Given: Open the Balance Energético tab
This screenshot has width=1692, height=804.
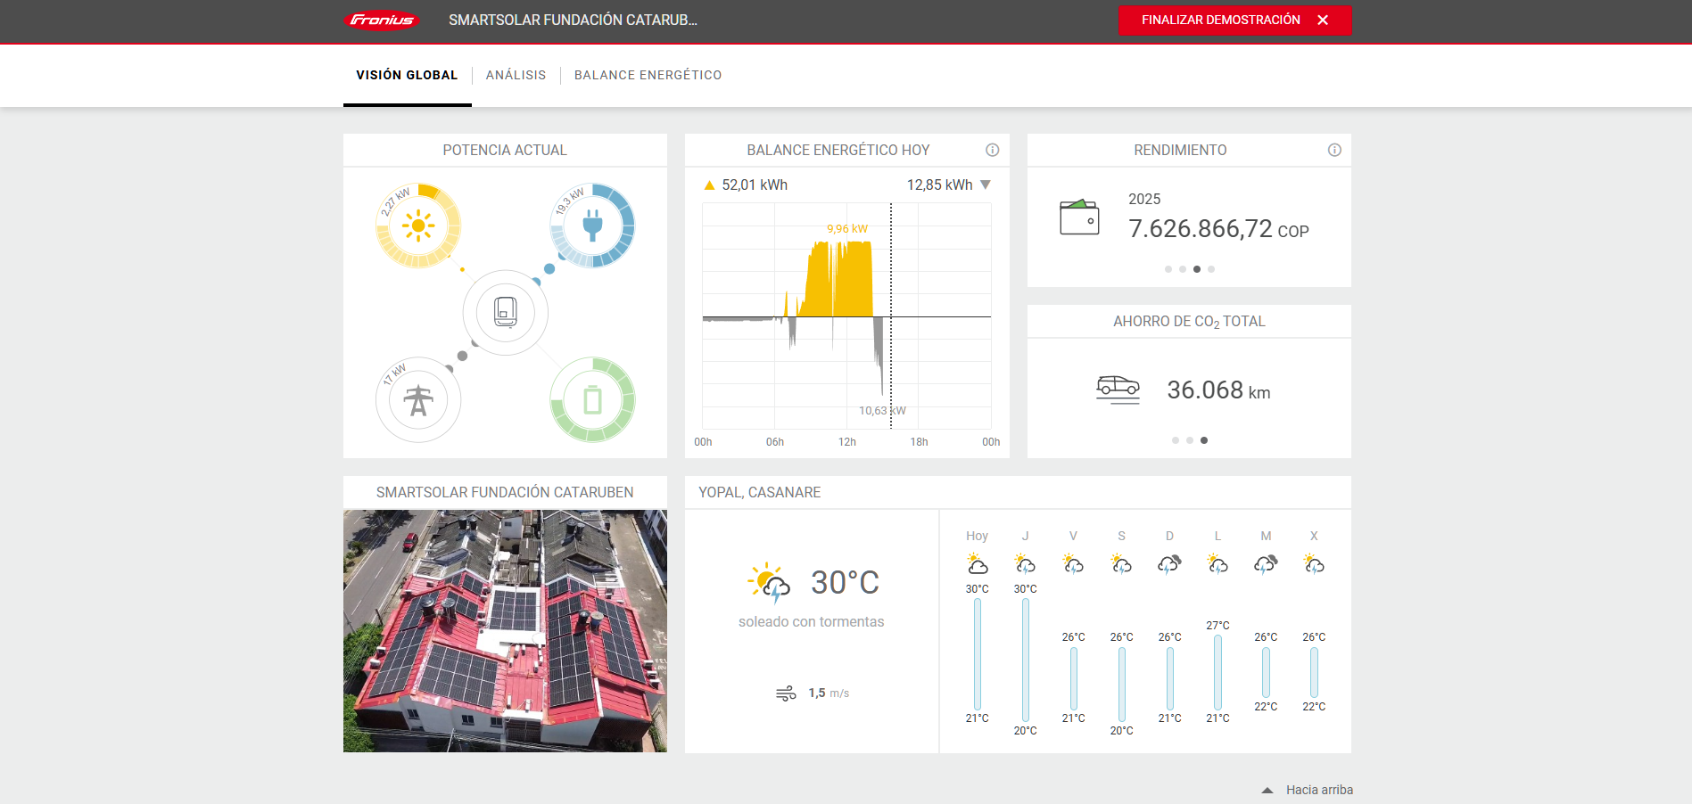Looking at the screenshot, I should 648,75.
